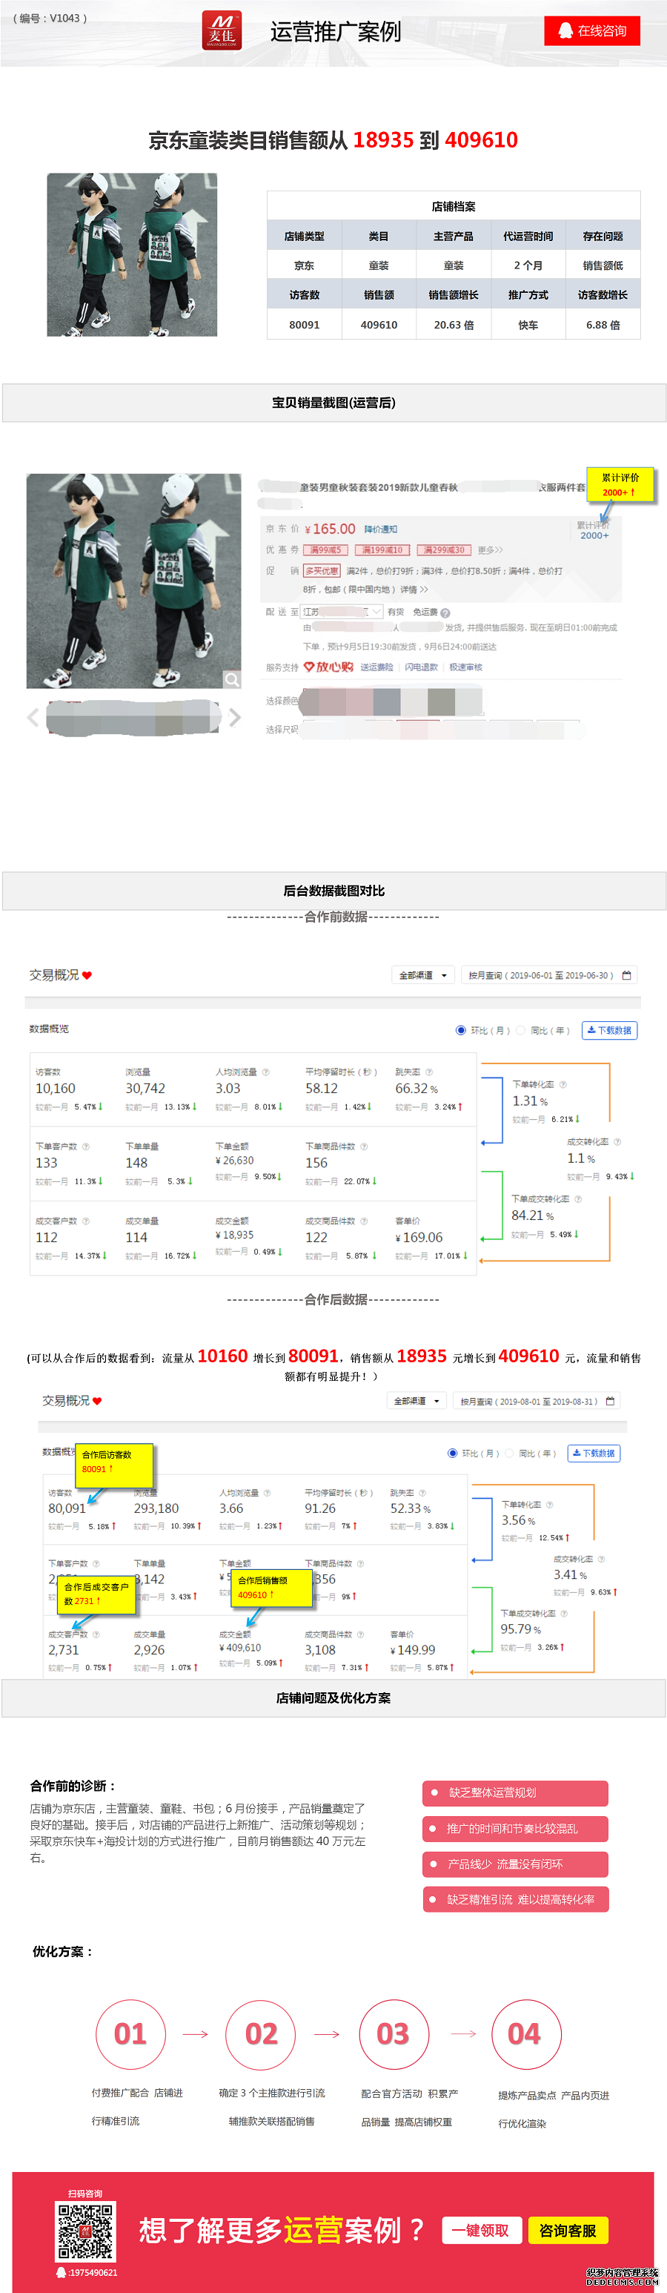The width and height of the screenshot is (667, 2293).
Task: Choose the first pinkish swatch after 选择颜色
Action: pyautogui.click(x=333, y=702)
